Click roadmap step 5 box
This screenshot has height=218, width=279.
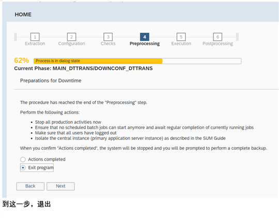pos(181,37)
